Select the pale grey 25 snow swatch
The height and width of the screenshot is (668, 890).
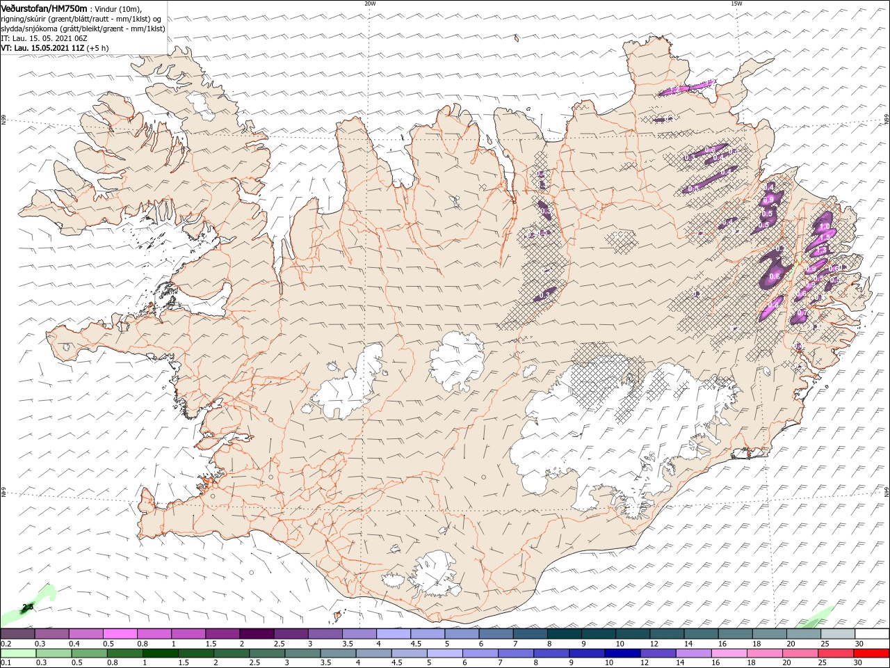pyautogui.click(x=837, y=634)
